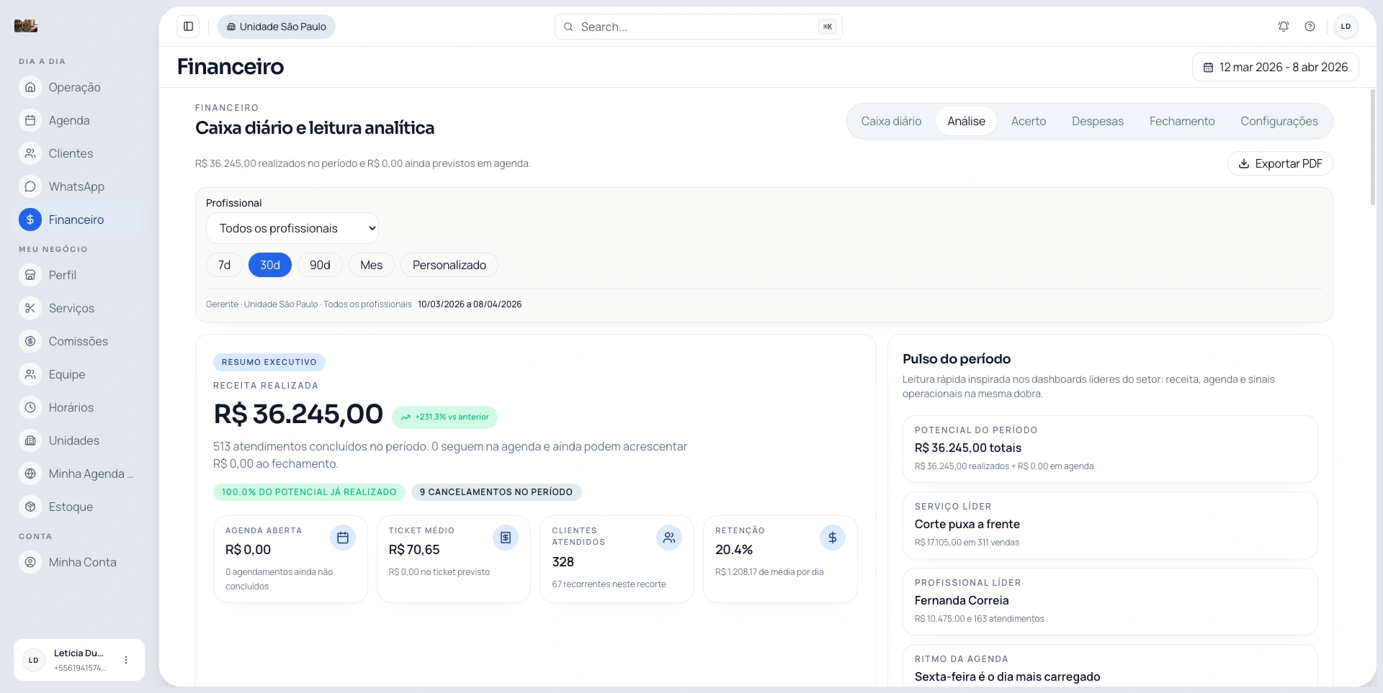Open the date range 12 mar - 8 abr
This screenshot has width=1383, height=693.
tap(1275, 67)
